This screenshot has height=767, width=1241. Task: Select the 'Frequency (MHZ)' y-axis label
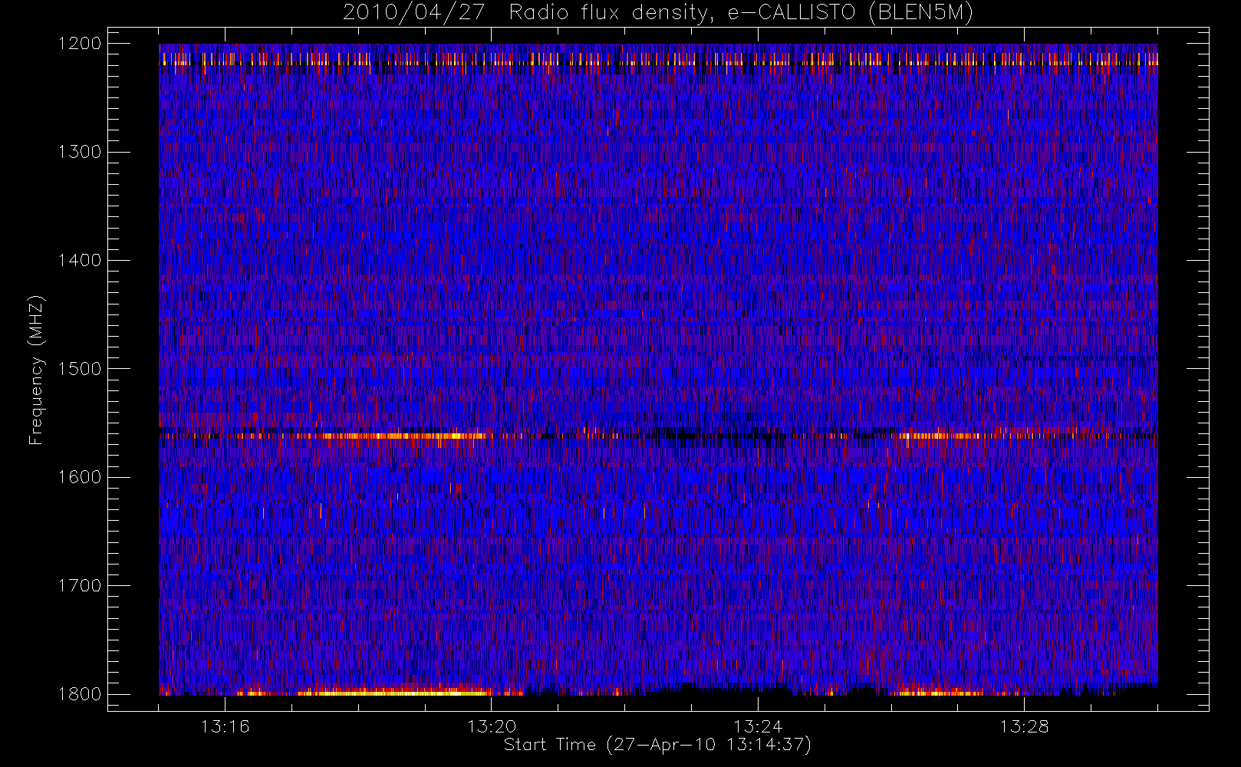(36, 370)
